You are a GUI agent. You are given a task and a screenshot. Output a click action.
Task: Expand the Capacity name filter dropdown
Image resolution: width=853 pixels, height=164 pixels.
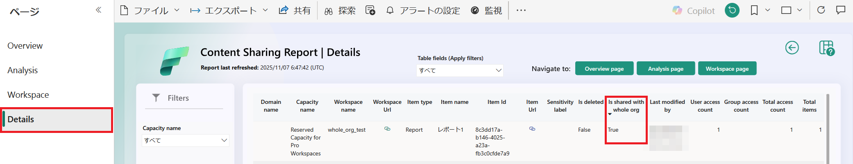click(x=224, y=140)
